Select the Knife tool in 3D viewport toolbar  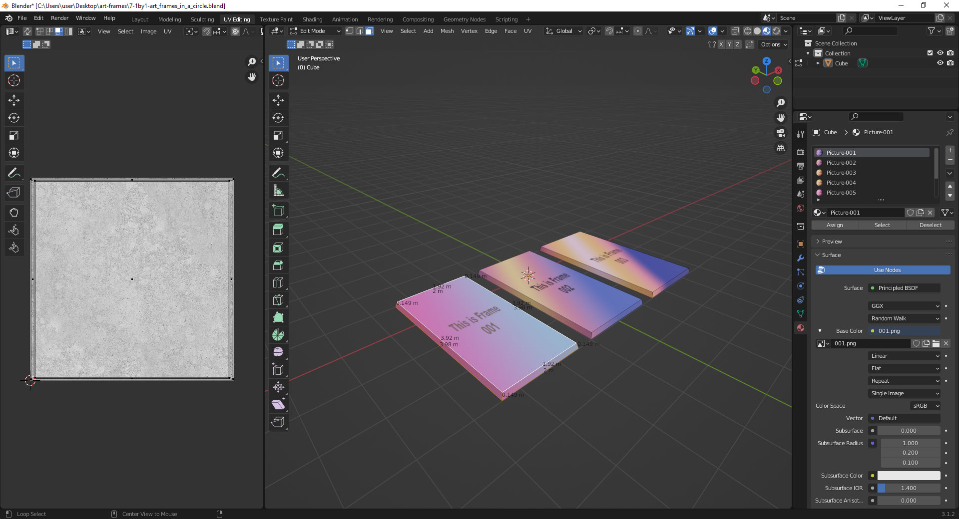pyautogui.click(x=278, y=300)
